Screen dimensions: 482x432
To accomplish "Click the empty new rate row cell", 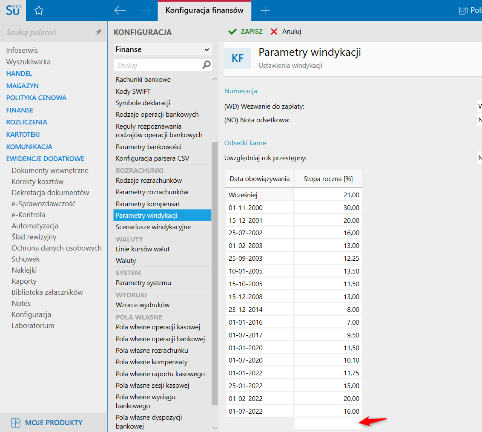I will (x=327, y=423).
